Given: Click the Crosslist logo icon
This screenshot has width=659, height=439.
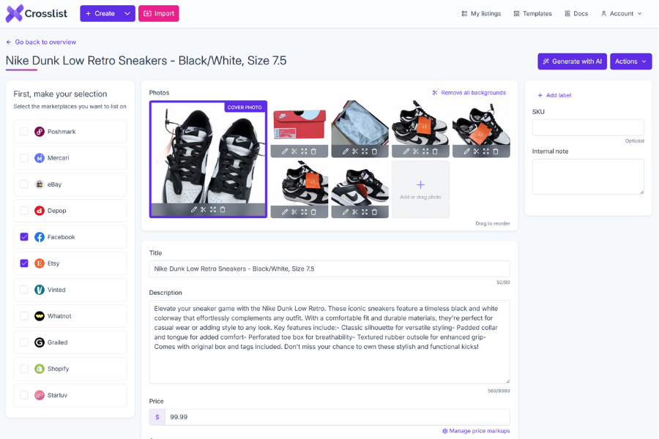Looking at the screenshot, I should (15, 13).
